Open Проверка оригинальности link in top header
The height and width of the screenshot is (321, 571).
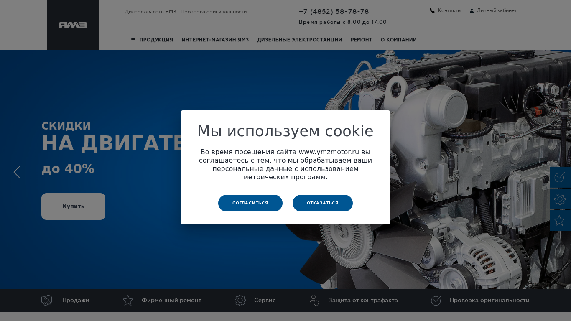[214, 12]
